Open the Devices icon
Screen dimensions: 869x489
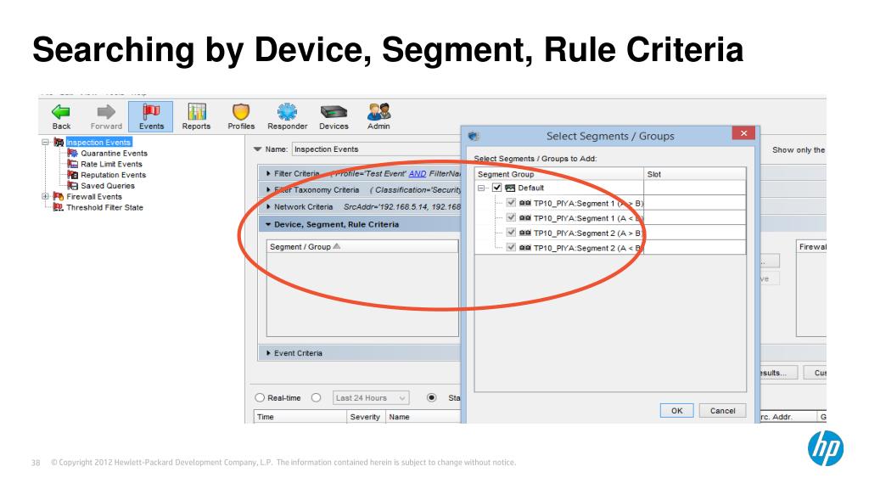click(334, 112)
